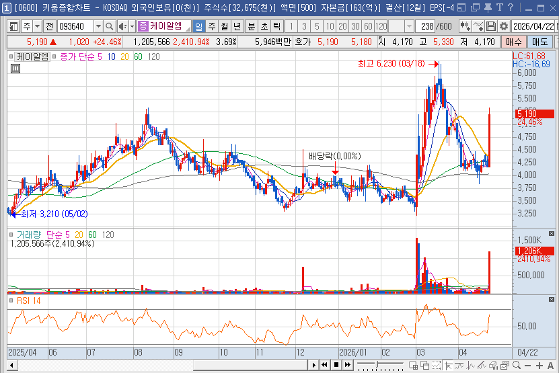Open the speaker options dropdown arrow
The height and width of the screenshot is (373, 559).
pyautogui.click(x=132, y=26)
